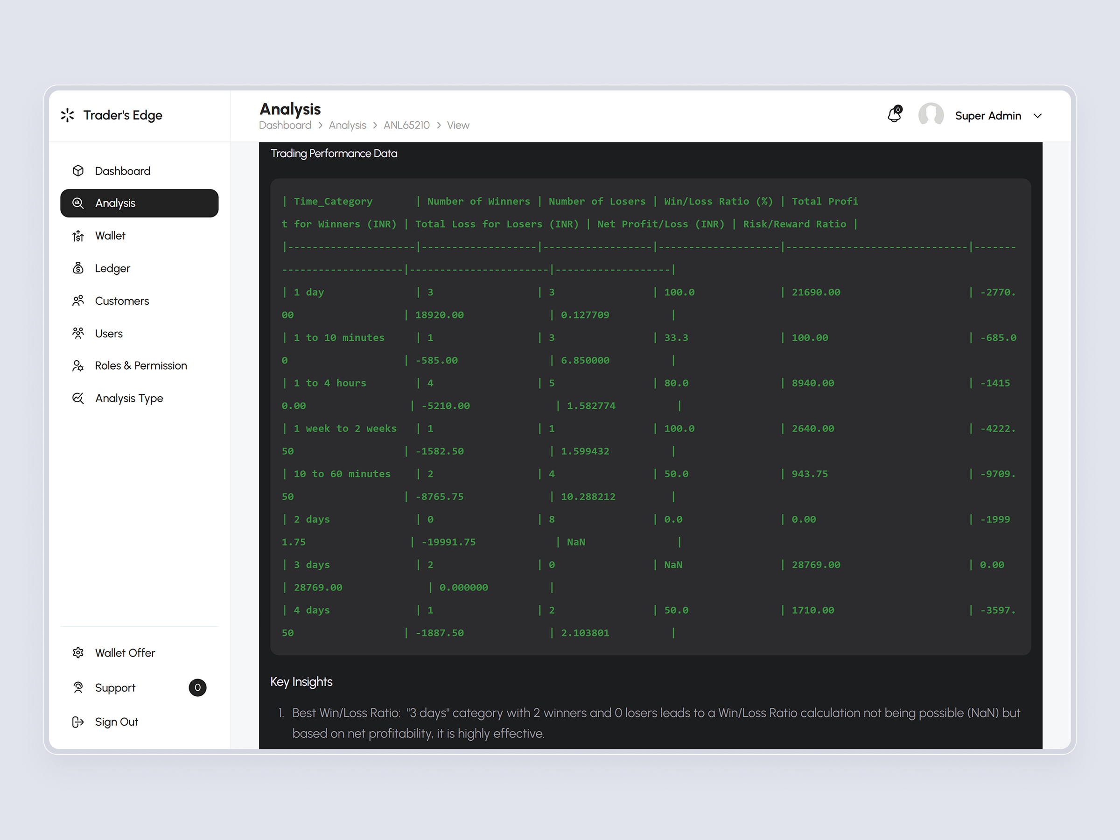This screenshot has width=1120, height=840.
Task: Click the Customers people icon
Action: tap(78, 300)
